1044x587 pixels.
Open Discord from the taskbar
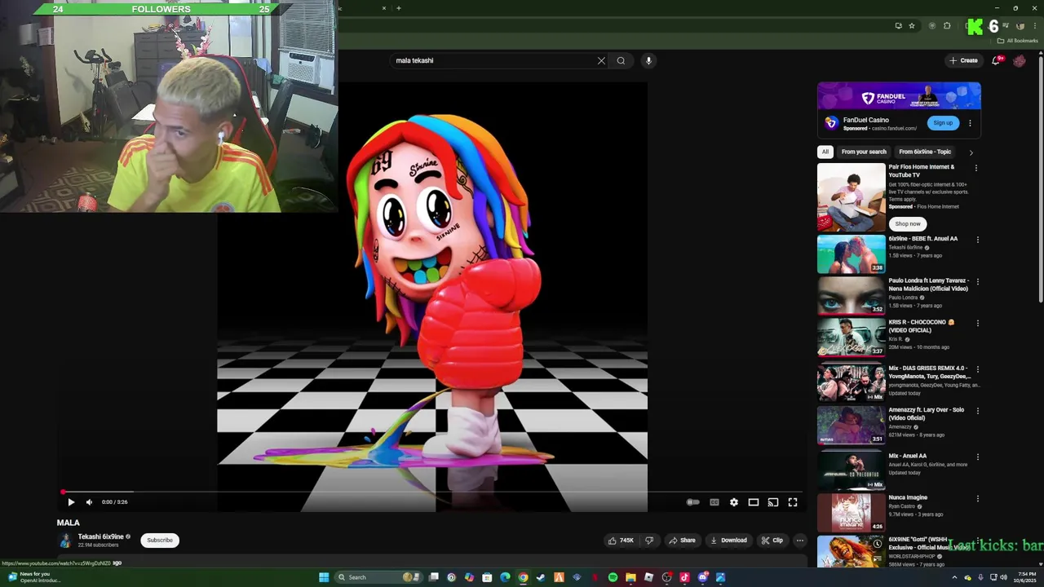(703, 577)
